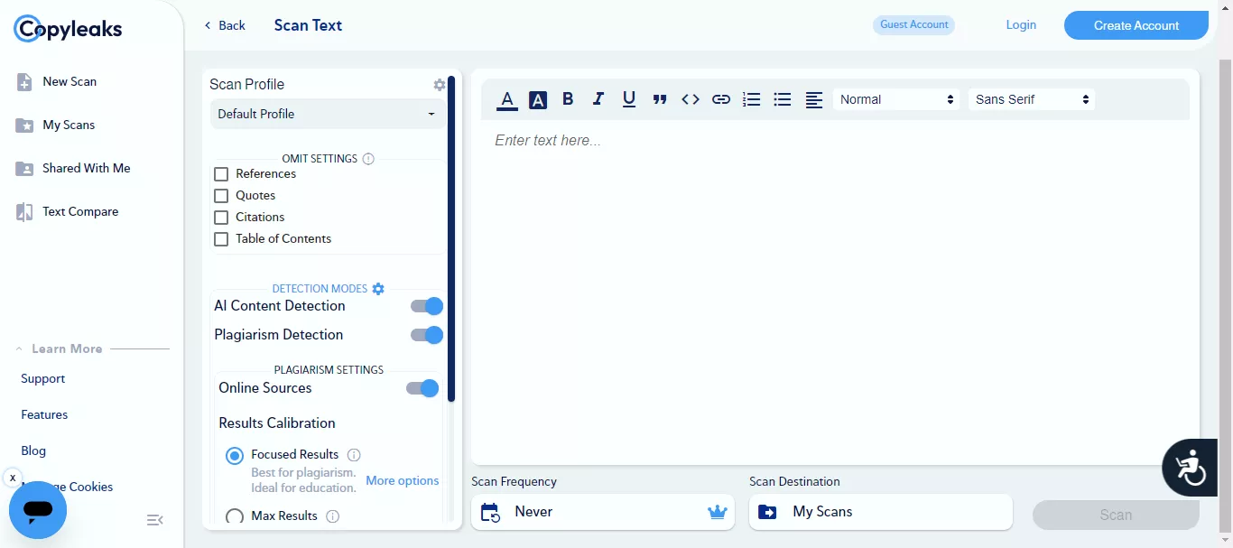Toggle italic formatting in editor toolbar
The height and width of the screenshot is (548, 1233).
(x=598, y=99)
